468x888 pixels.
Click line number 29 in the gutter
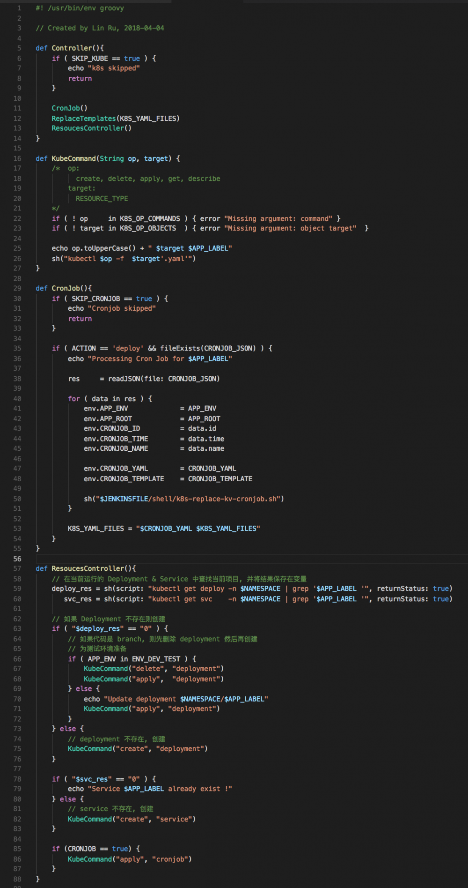click(x=17, y=288)
